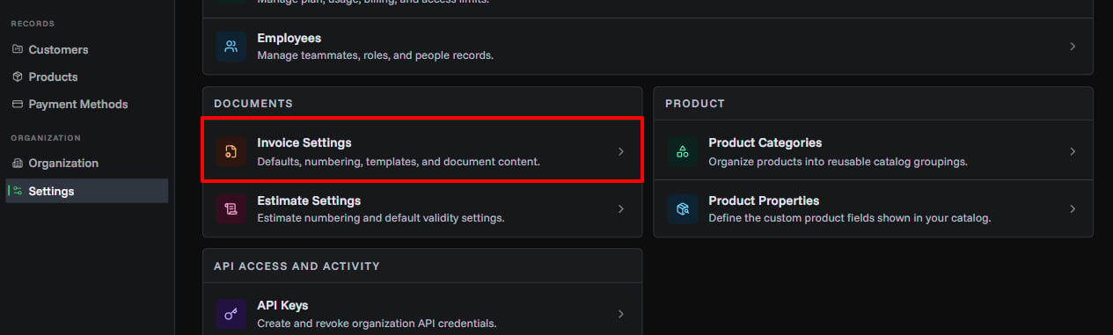Image resolution: width=1113 pixels, height=335 pixels.
Task: Click the Product Properties box icon
Action: coord(682,209)
